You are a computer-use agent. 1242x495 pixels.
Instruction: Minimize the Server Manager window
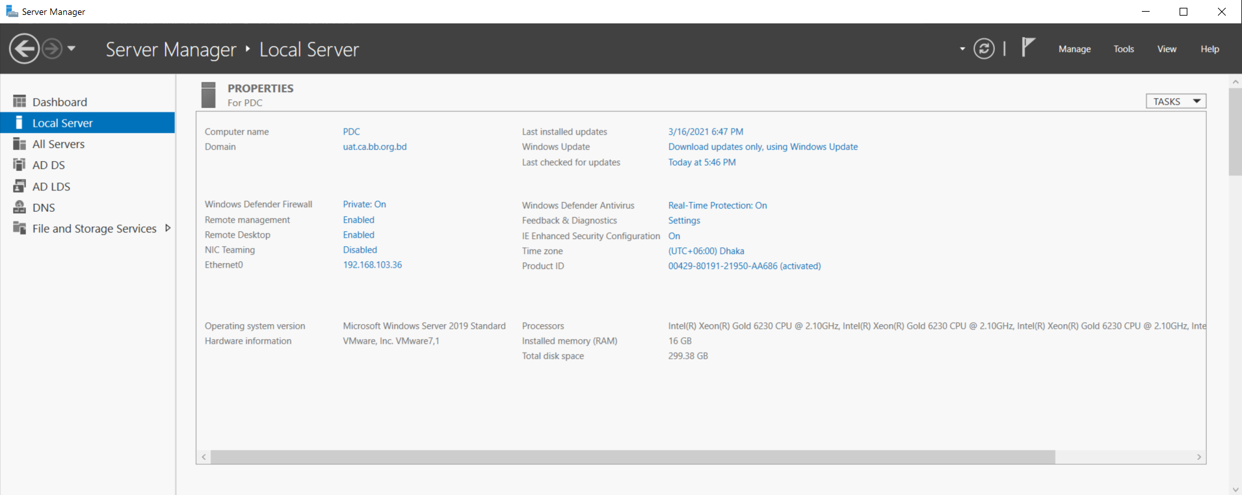coord(1146,12)
